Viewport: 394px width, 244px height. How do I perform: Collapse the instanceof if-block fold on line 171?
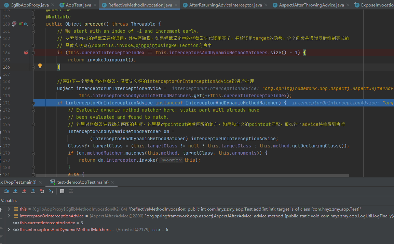[33, 103]
